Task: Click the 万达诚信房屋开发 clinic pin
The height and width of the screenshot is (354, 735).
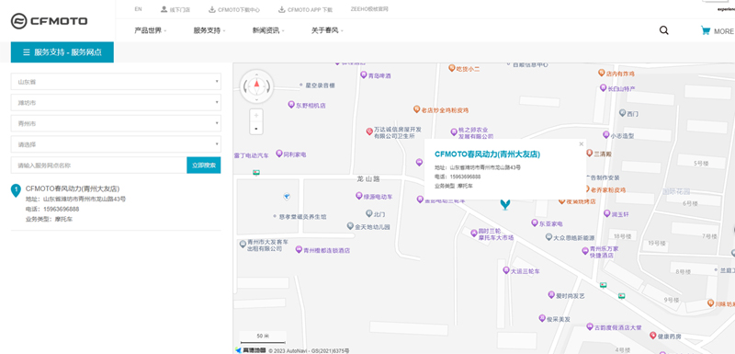Action: coord(369,131)
